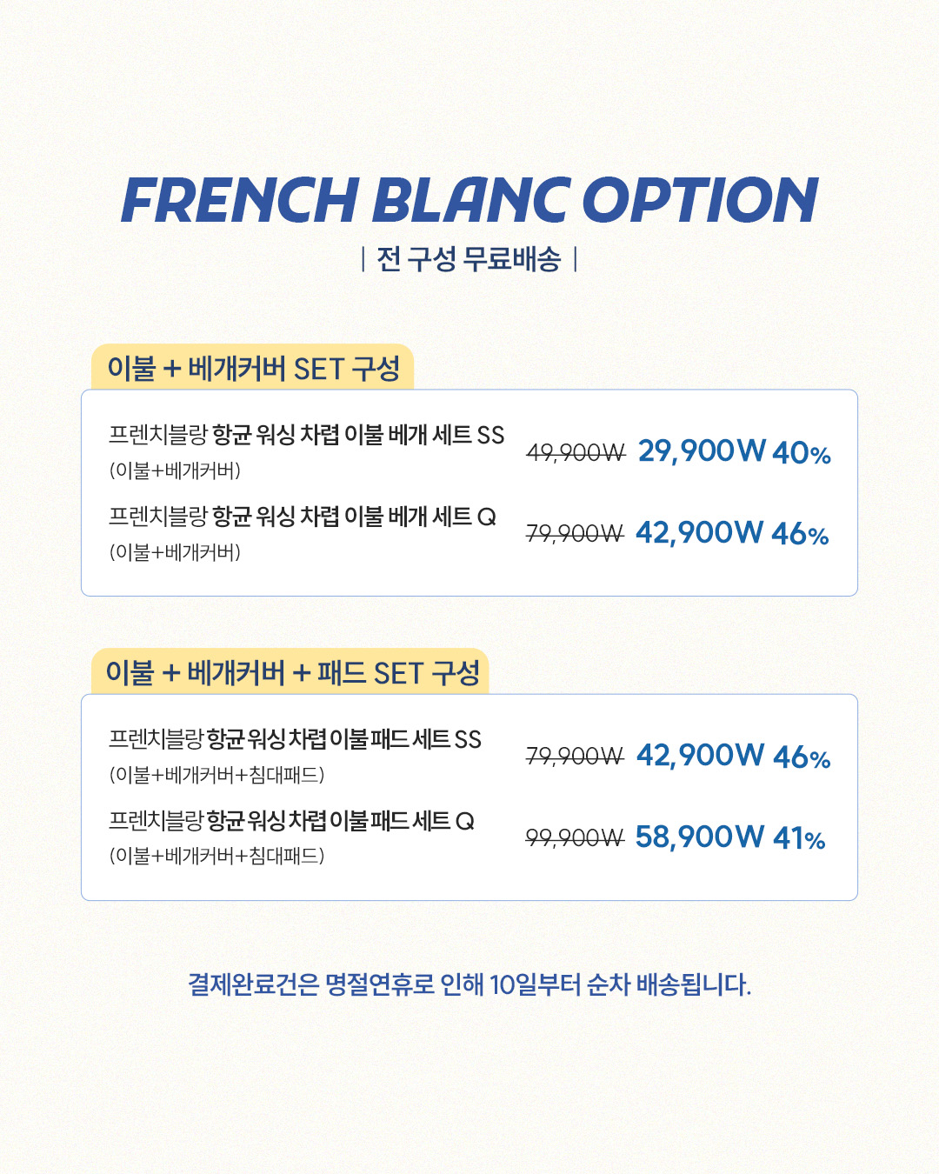939x1174 pixels.
Task: Click the 40% discount badge
Action: click(801, 453)
